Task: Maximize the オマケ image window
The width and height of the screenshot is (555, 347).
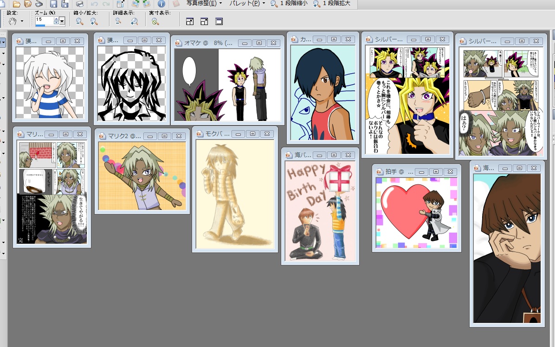Action: (x=259, y=43)
